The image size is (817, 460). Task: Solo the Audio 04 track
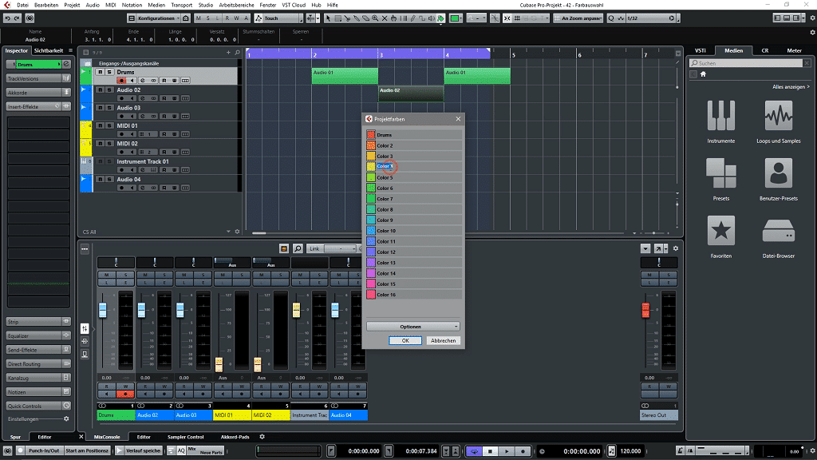coord(109,179)
